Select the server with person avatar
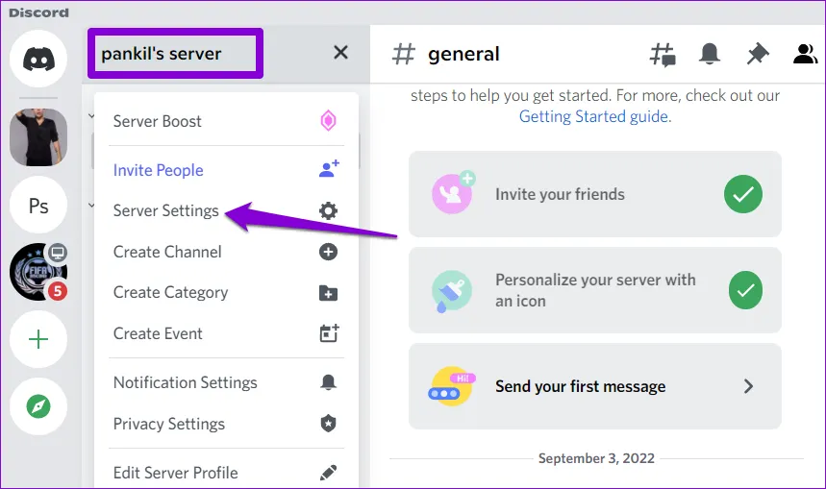Image resolution: width=826 pixels, height=489 pixels. click(38, 136)
